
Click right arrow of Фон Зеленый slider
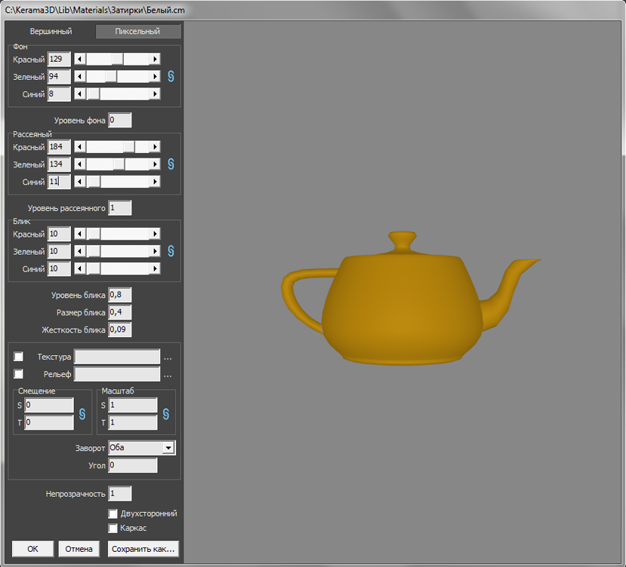(155, 76)
